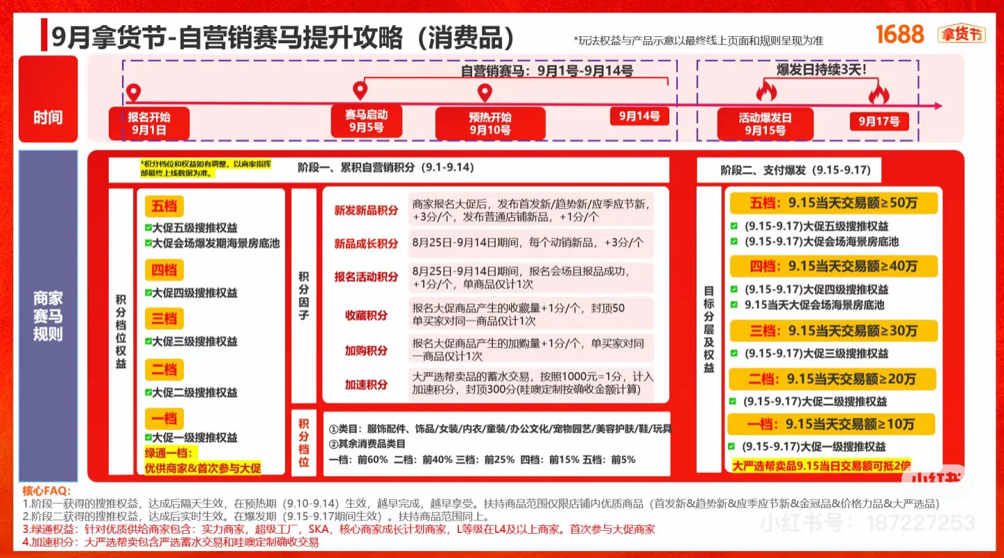Click the 预热开始 9月10号 milestone

pyautogui.click(x=489, y=123)
